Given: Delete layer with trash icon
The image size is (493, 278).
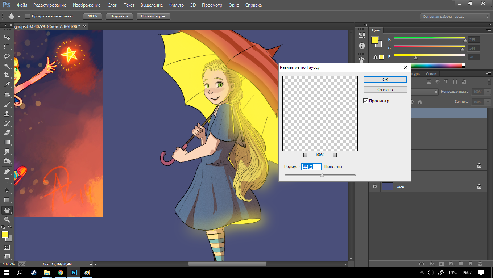Looking at the screenshot, I should [480, 264].
